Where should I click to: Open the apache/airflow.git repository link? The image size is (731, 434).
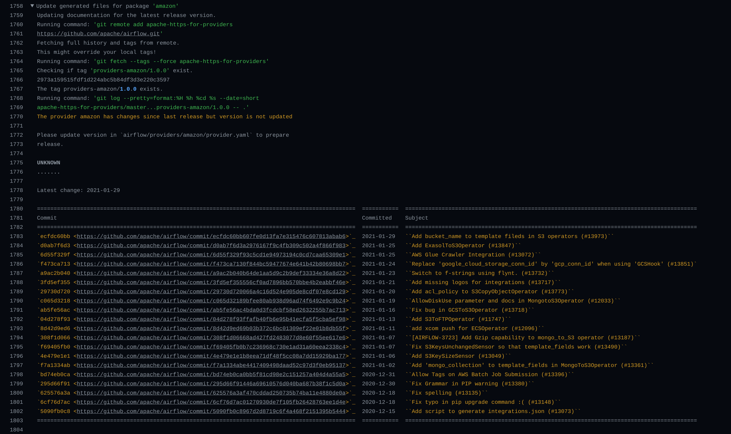pos(98,34)
